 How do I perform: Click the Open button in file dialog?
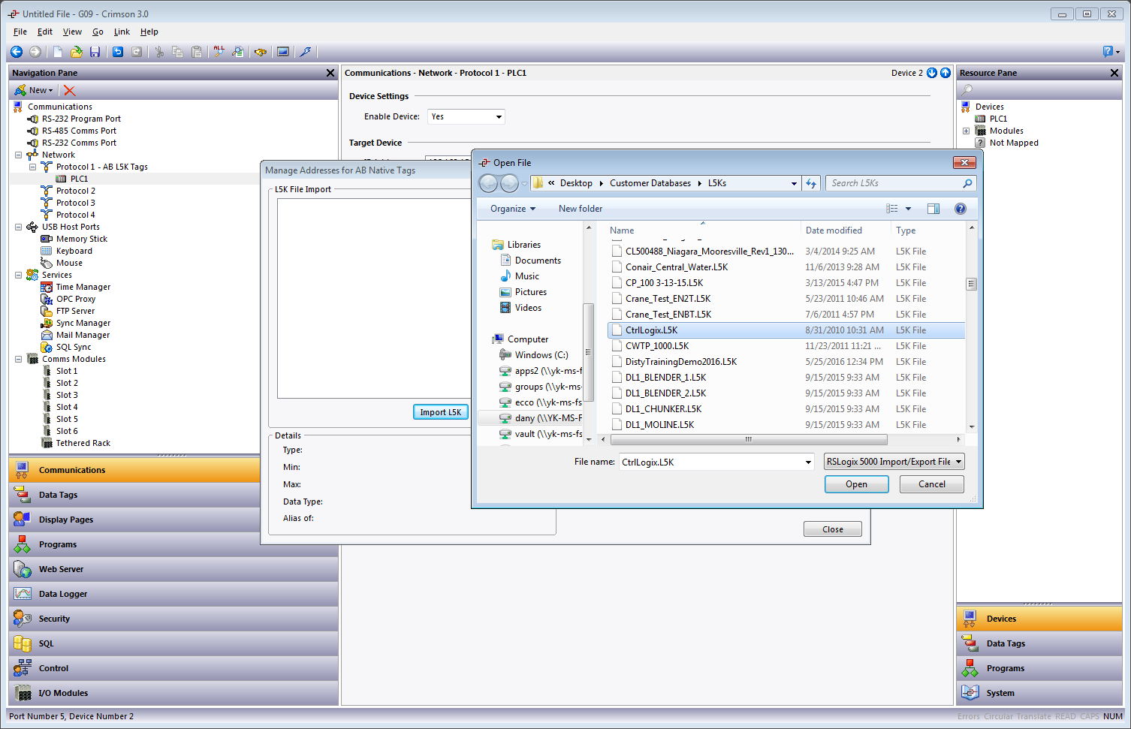coord(856,484)
